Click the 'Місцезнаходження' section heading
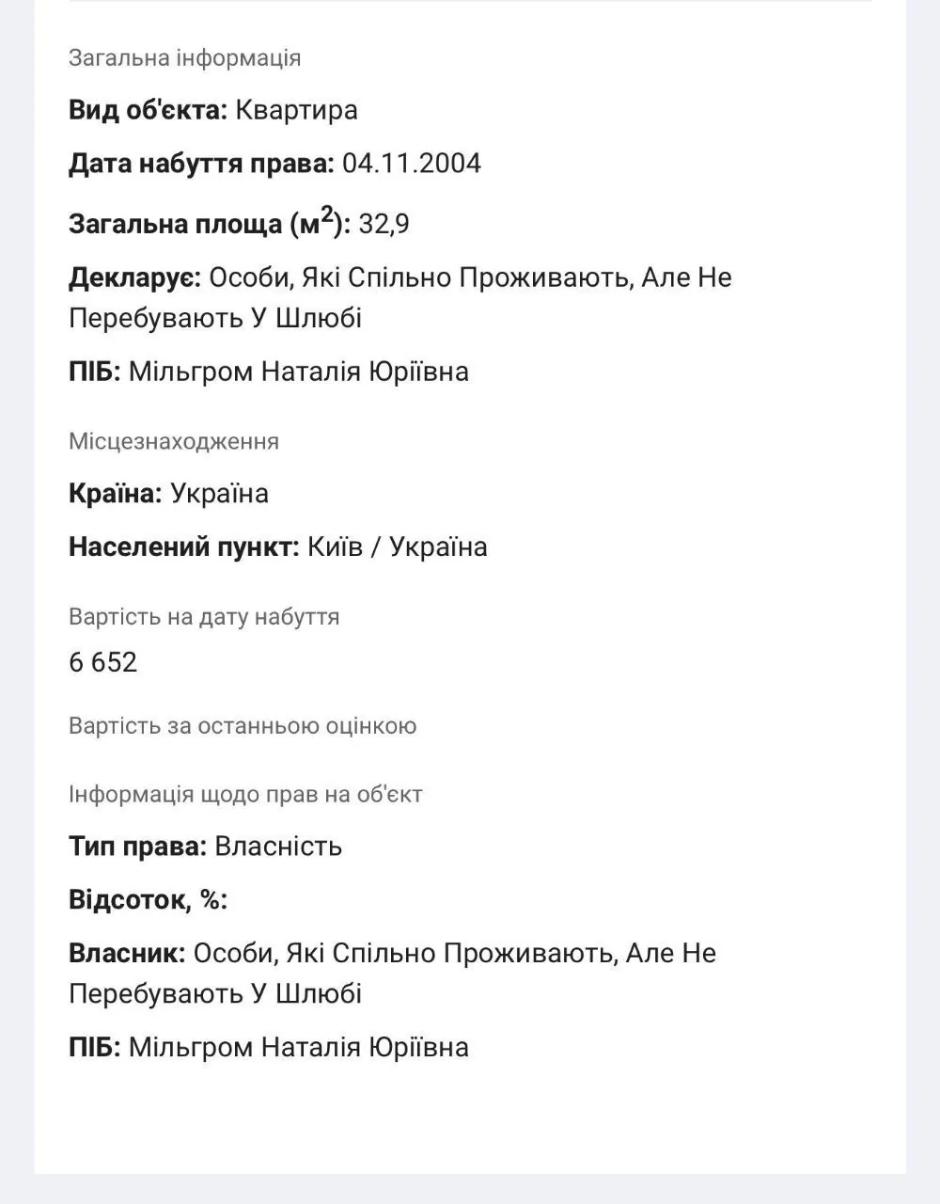Image resolution: width=940 pixels, height=1204 pixels. pos(174,442)
